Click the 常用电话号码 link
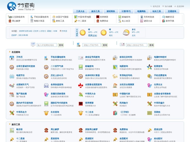Screen dimensions: 190x142 (x=126, y=75)
